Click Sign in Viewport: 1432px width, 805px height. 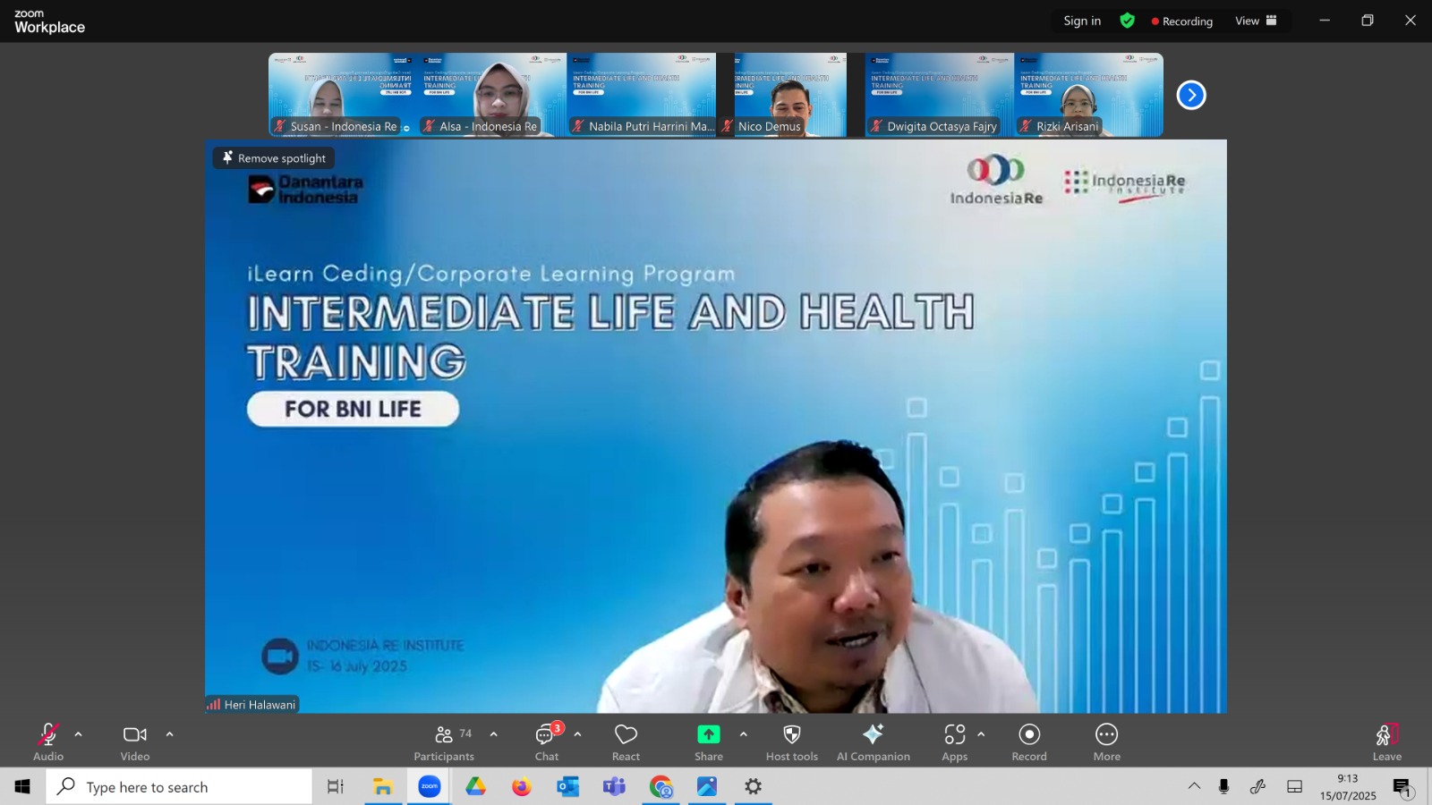click(1082, 21)
